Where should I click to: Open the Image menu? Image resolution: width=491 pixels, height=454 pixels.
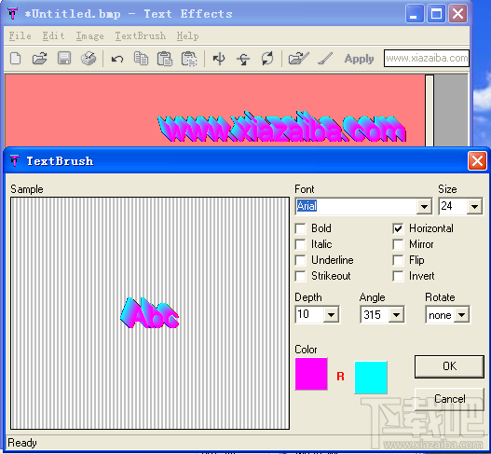pyautogui.click(x=89, y=36)
